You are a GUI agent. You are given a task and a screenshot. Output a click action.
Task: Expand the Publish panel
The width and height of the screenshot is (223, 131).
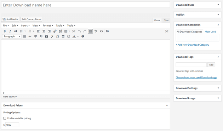click(218, 15)
